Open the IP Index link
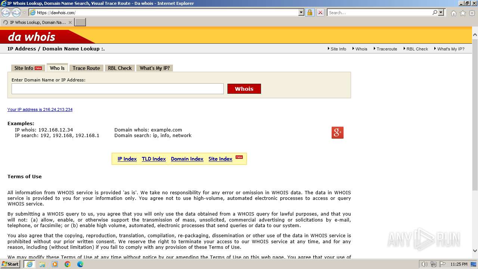 pyautogui.click(x=127, y=159)
